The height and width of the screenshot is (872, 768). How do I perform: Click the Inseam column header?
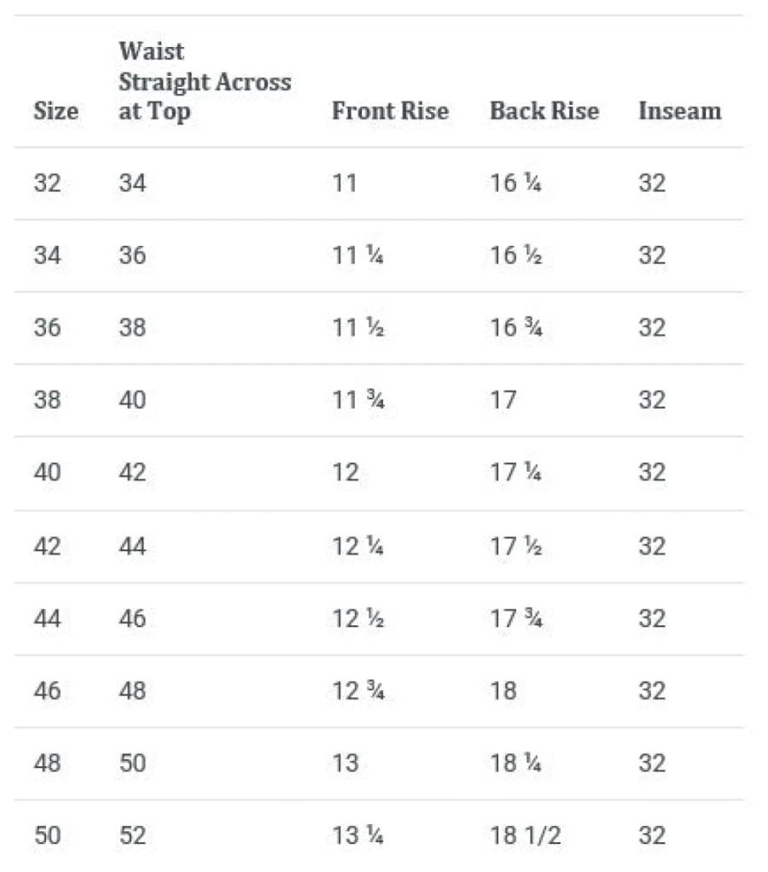(679, 111)
